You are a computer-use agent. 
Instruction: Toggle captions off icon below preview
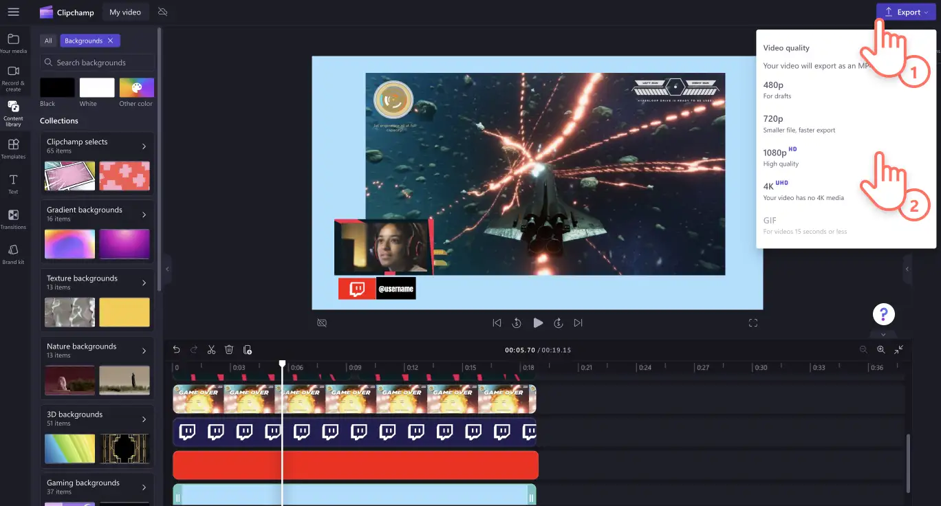321,322
